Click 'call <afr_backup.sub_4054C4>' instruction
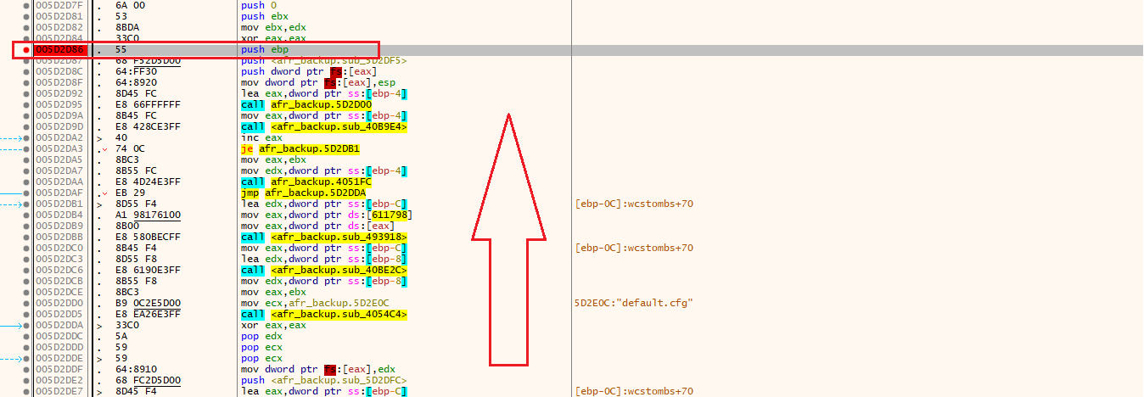This screenshot has height=397, width=1144. coord(324,314)
